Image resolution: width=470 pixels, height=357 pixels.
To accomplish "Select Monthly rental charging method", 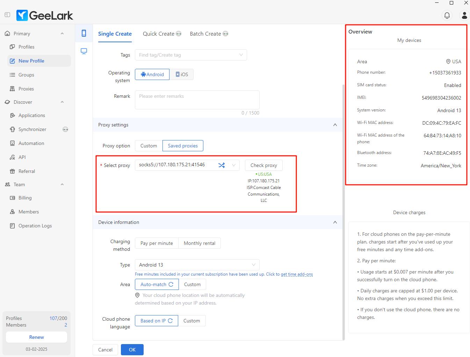I will click(200, 243).
